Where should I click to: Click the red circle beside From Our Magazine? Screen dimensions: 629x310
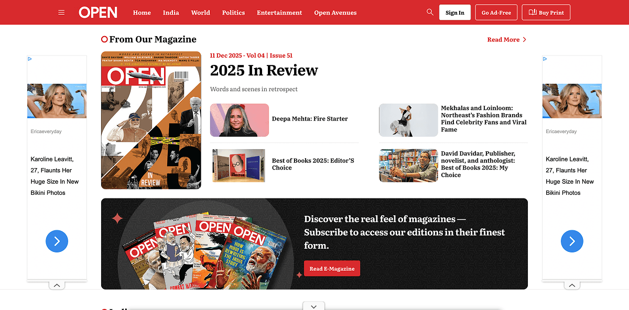click(x=103, y=39)
